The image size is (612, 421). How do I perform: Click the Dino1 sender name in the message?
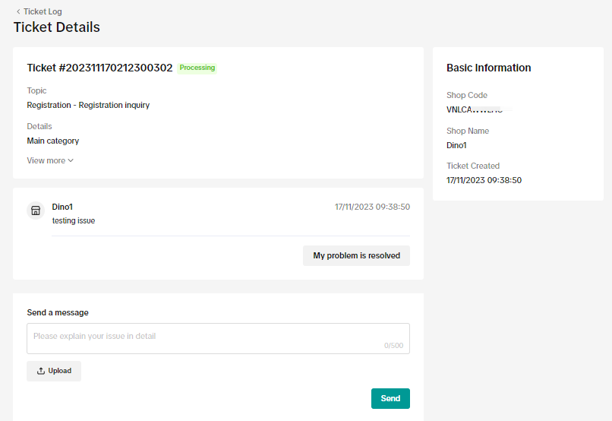pos(62,207)
